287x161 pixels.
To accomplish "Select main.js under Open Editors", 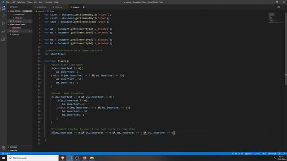I will (x=20, y=21).
